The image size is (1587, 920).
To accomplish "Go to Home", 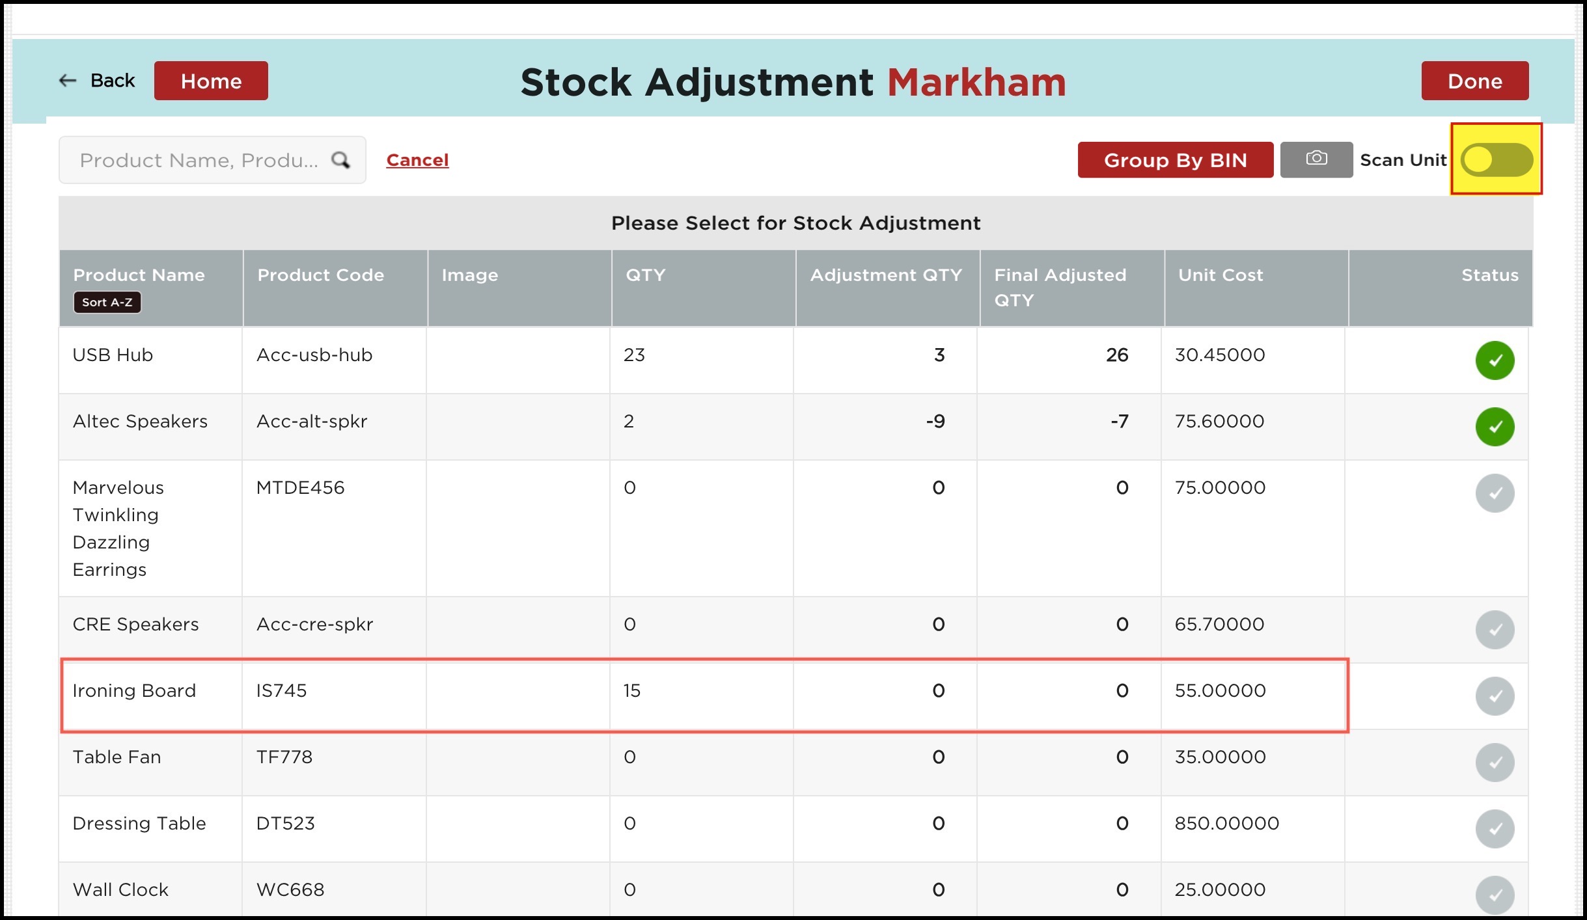I will [211, 81].
